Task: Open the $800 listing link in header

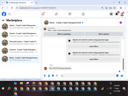Action: tap(59, 30)
